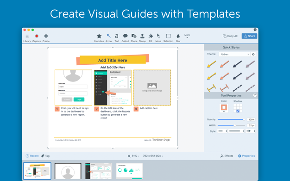The width and height of the screenshot is (290, 181).
Task: Toggle the Properties panel
Action: pos(246,156)
